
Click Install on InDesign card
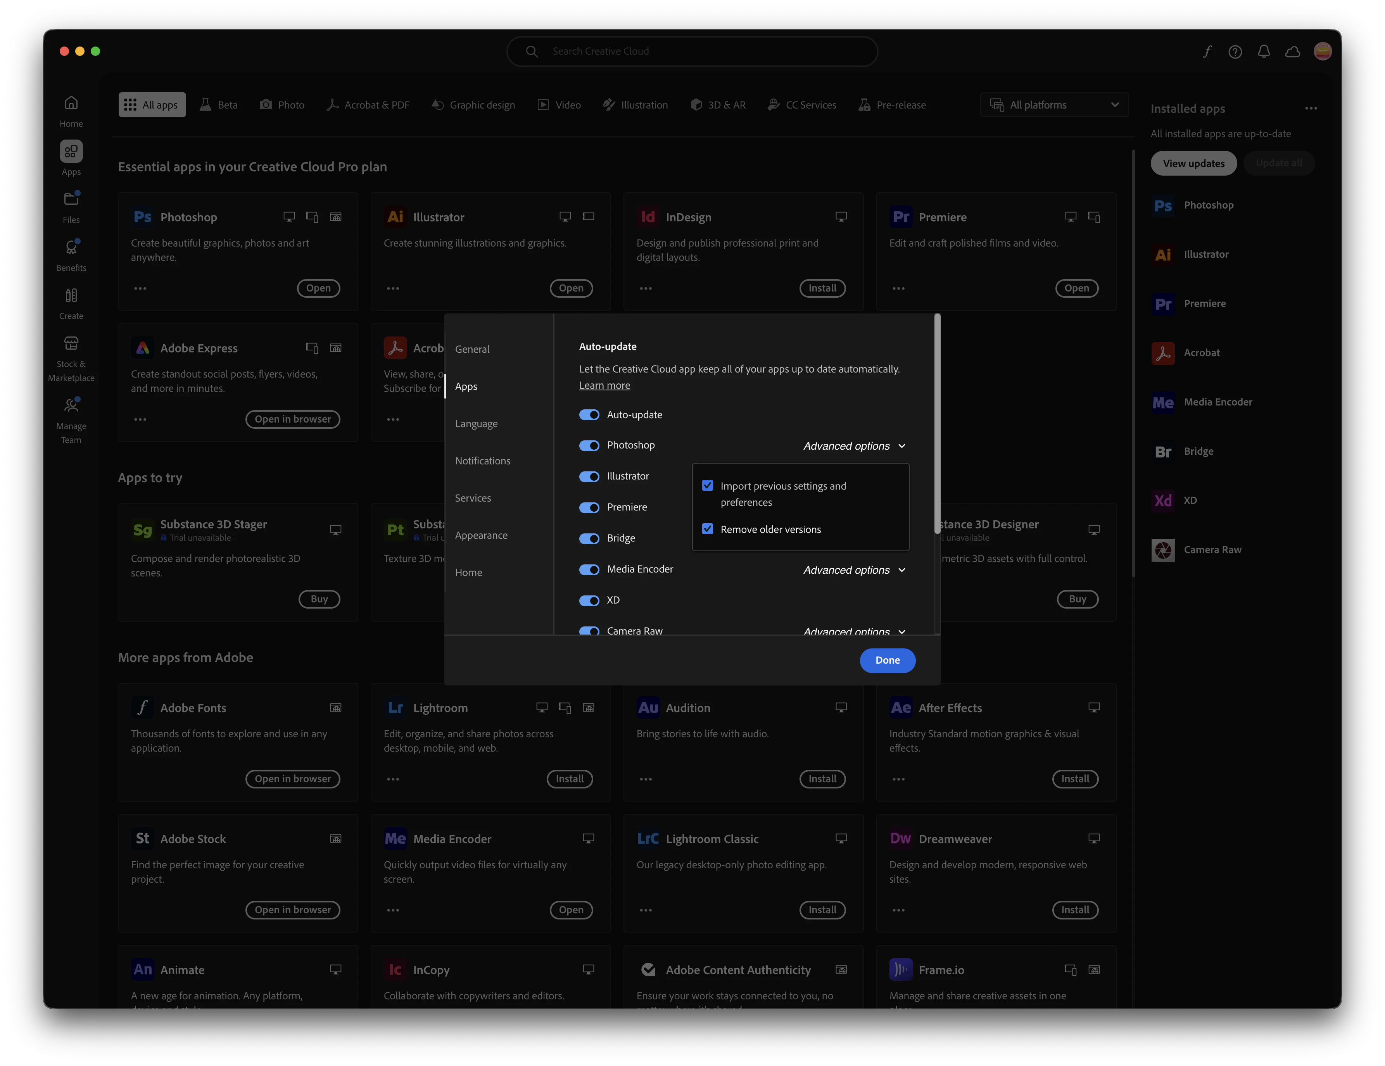(x=822, y=288)
